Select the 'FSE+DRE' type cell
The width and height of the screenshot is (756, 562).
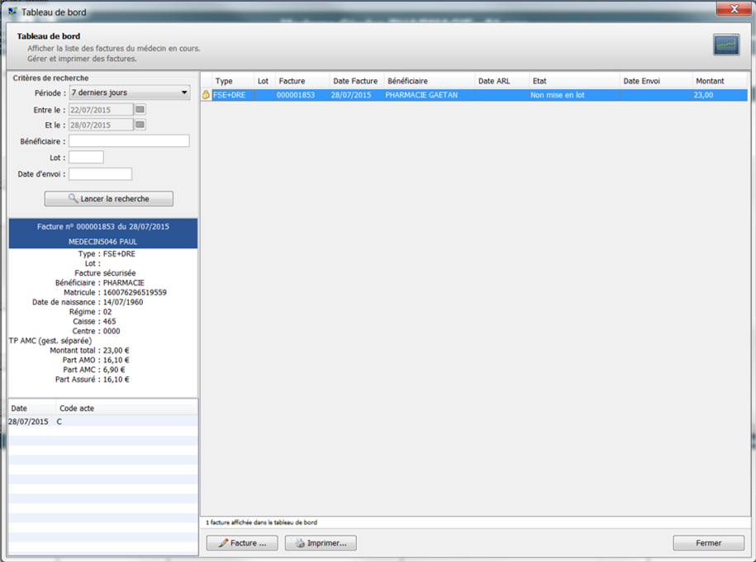coord(233,95)
